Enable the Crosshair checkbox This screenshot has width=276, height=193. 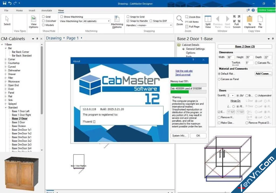[43, 21]
